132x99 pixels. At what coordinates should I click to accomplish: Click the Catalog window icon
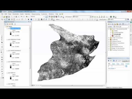(x=52, y=17)
